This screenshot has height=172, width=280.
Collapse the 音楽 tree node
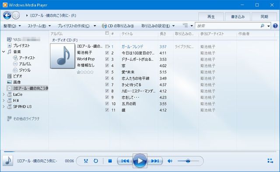coord(3,52)
